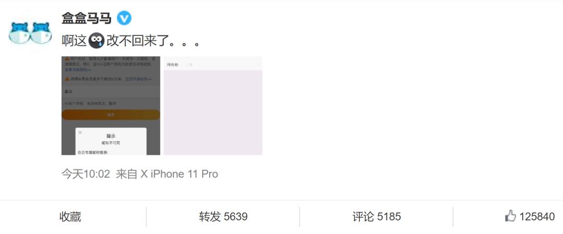Click the second orange warning triangle in screenshot
The height and width of the screenshot is (234, 563).
[67, 79]
